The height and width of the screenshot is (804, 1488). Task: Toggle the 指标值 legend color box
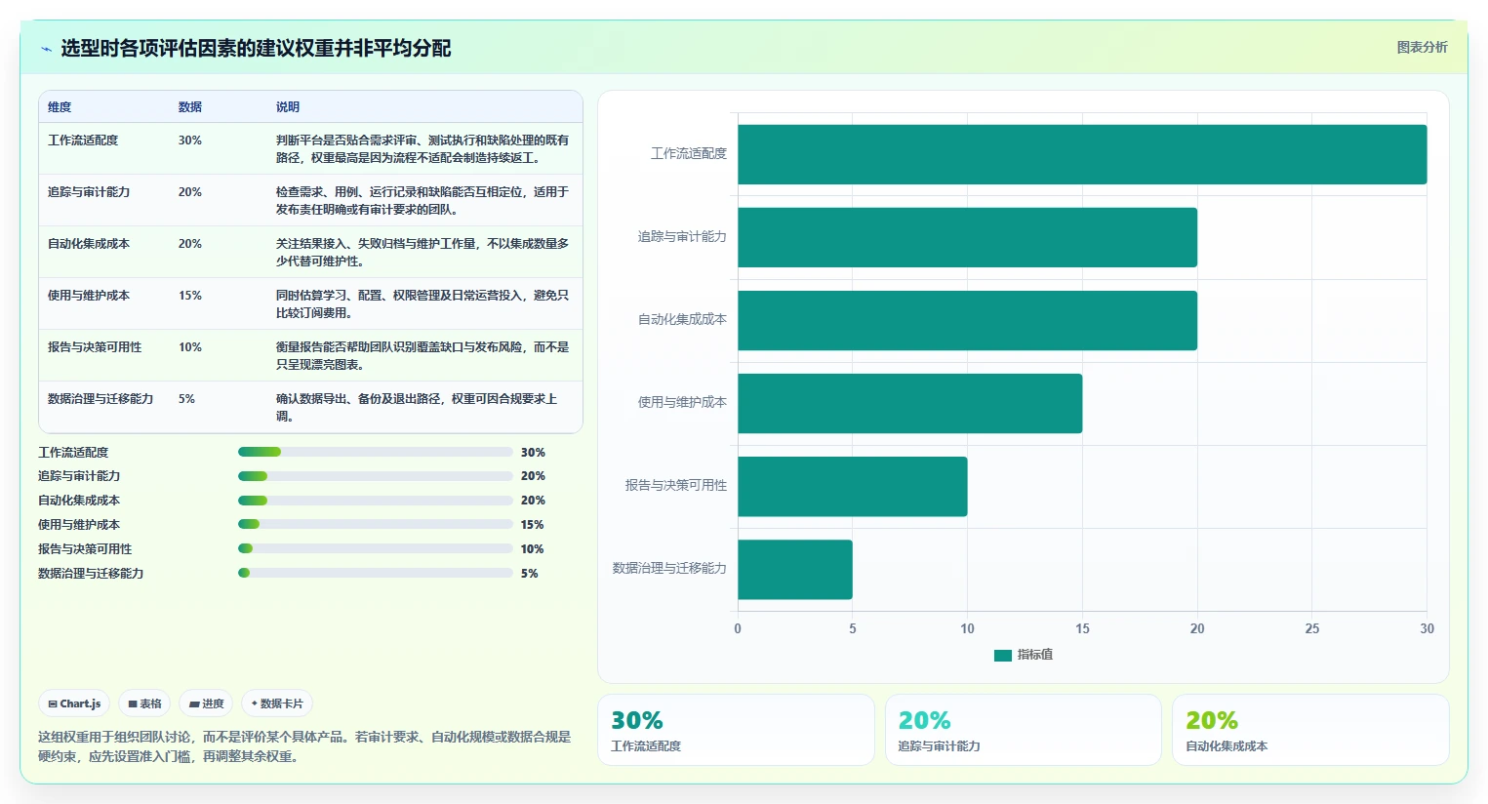point(1003,656)
